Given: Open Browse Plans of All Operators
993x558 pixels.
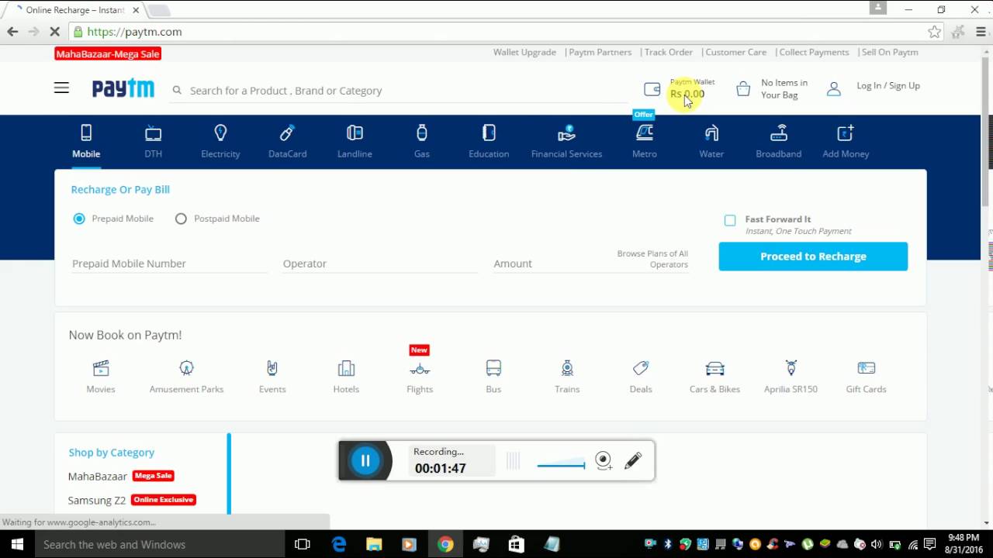Looking at the screenshot, I should (x=652, y=259).
